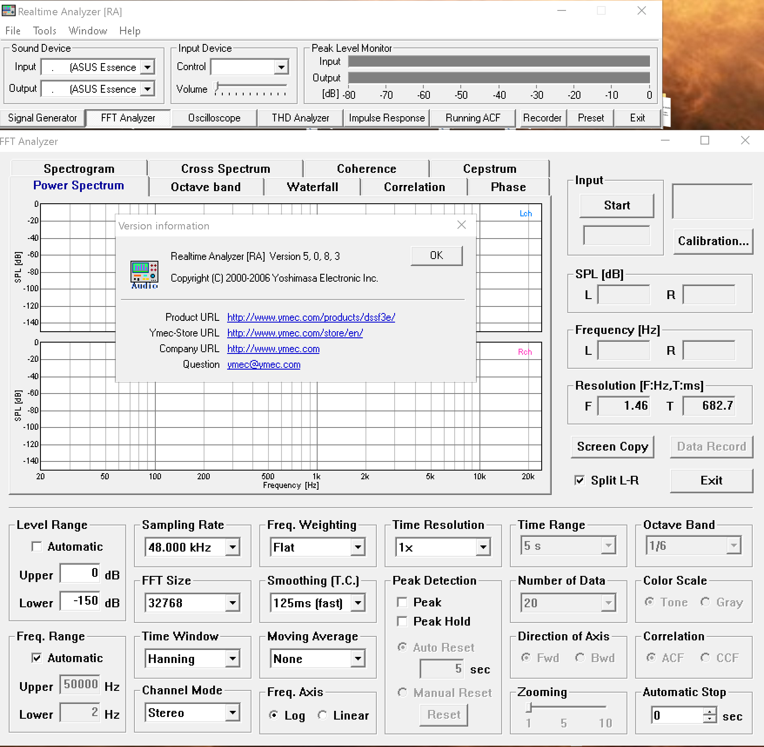Click the Audio icon in Version information

[x=144, y=275]
